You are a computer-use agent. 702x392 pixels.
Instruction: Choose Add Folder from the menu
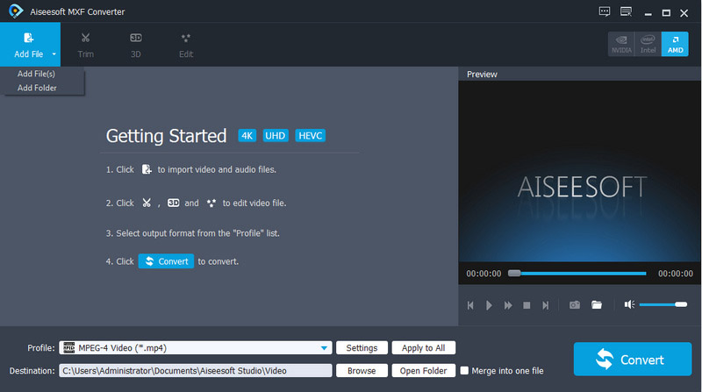(37, 89)
